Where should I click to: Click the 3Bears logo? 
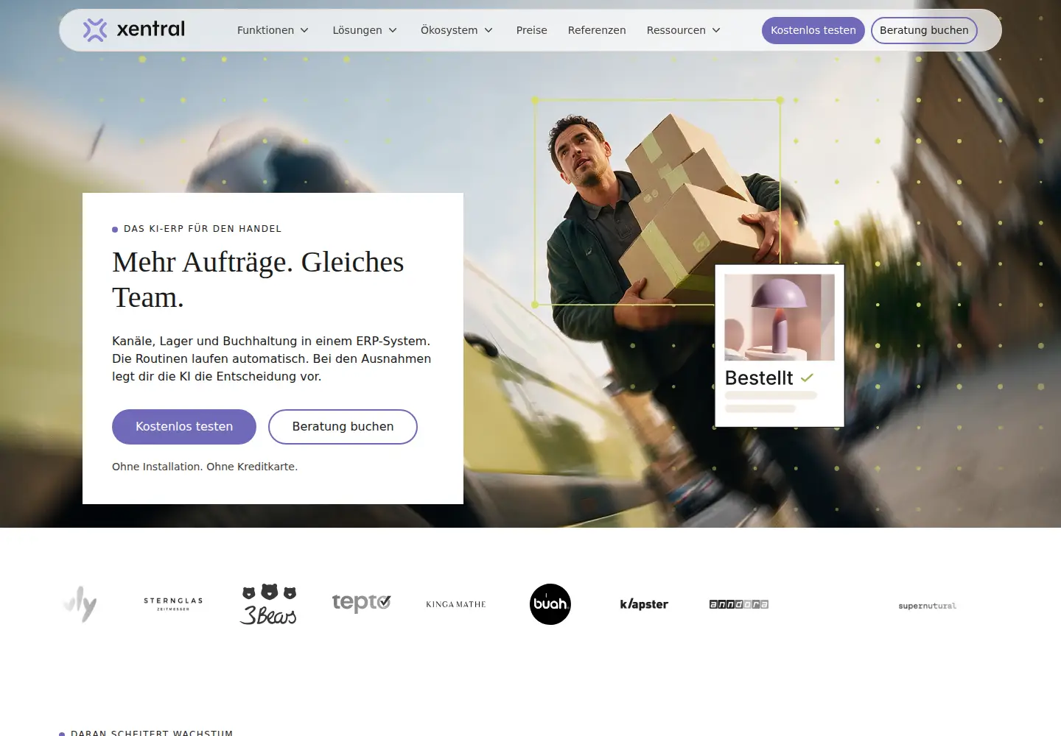(268, 604)
